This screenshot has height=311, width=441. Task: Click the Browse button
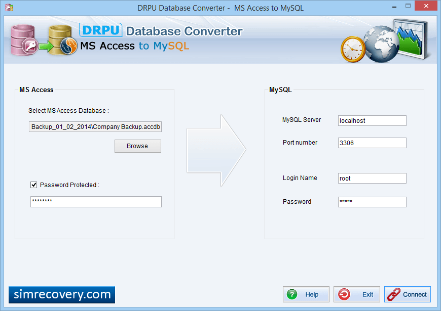(x=137, y=146)
